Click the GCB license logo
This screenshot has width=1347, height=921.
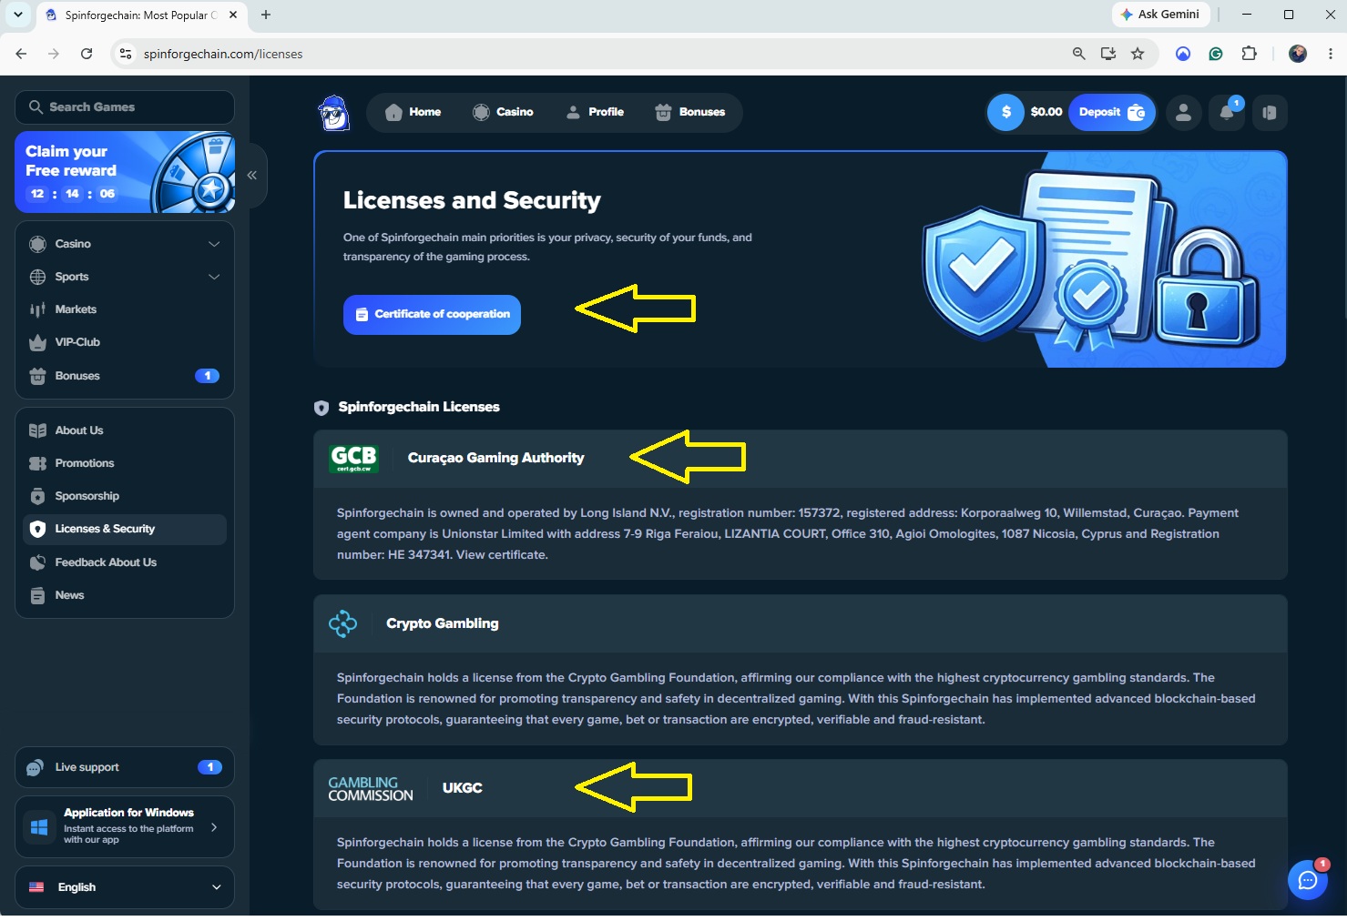click(353, 458)
